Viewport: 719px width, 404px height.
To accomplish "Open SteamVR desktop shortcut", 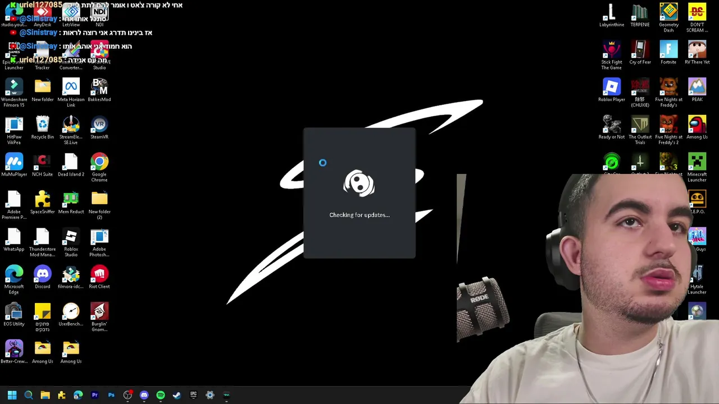I will pos(99,127).
